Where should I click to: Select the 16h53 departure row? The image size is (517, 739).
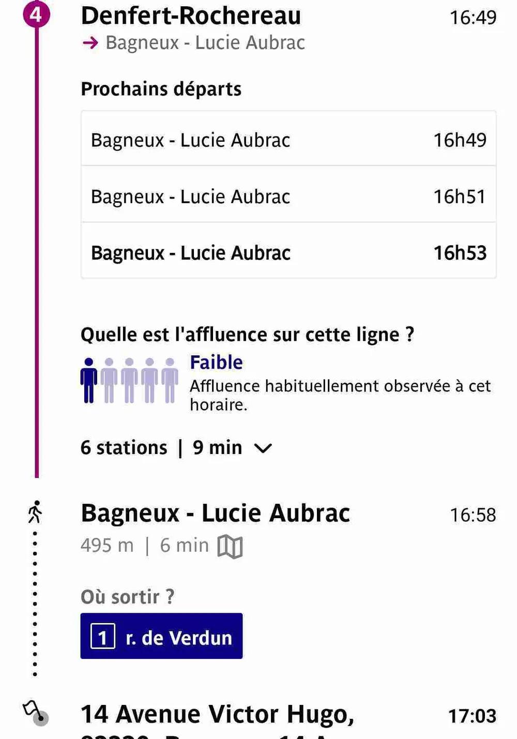tap(288, 253)
